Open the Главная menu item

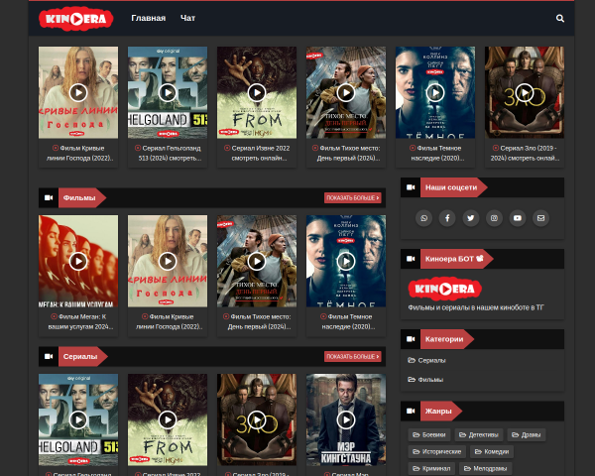(149, 18)
